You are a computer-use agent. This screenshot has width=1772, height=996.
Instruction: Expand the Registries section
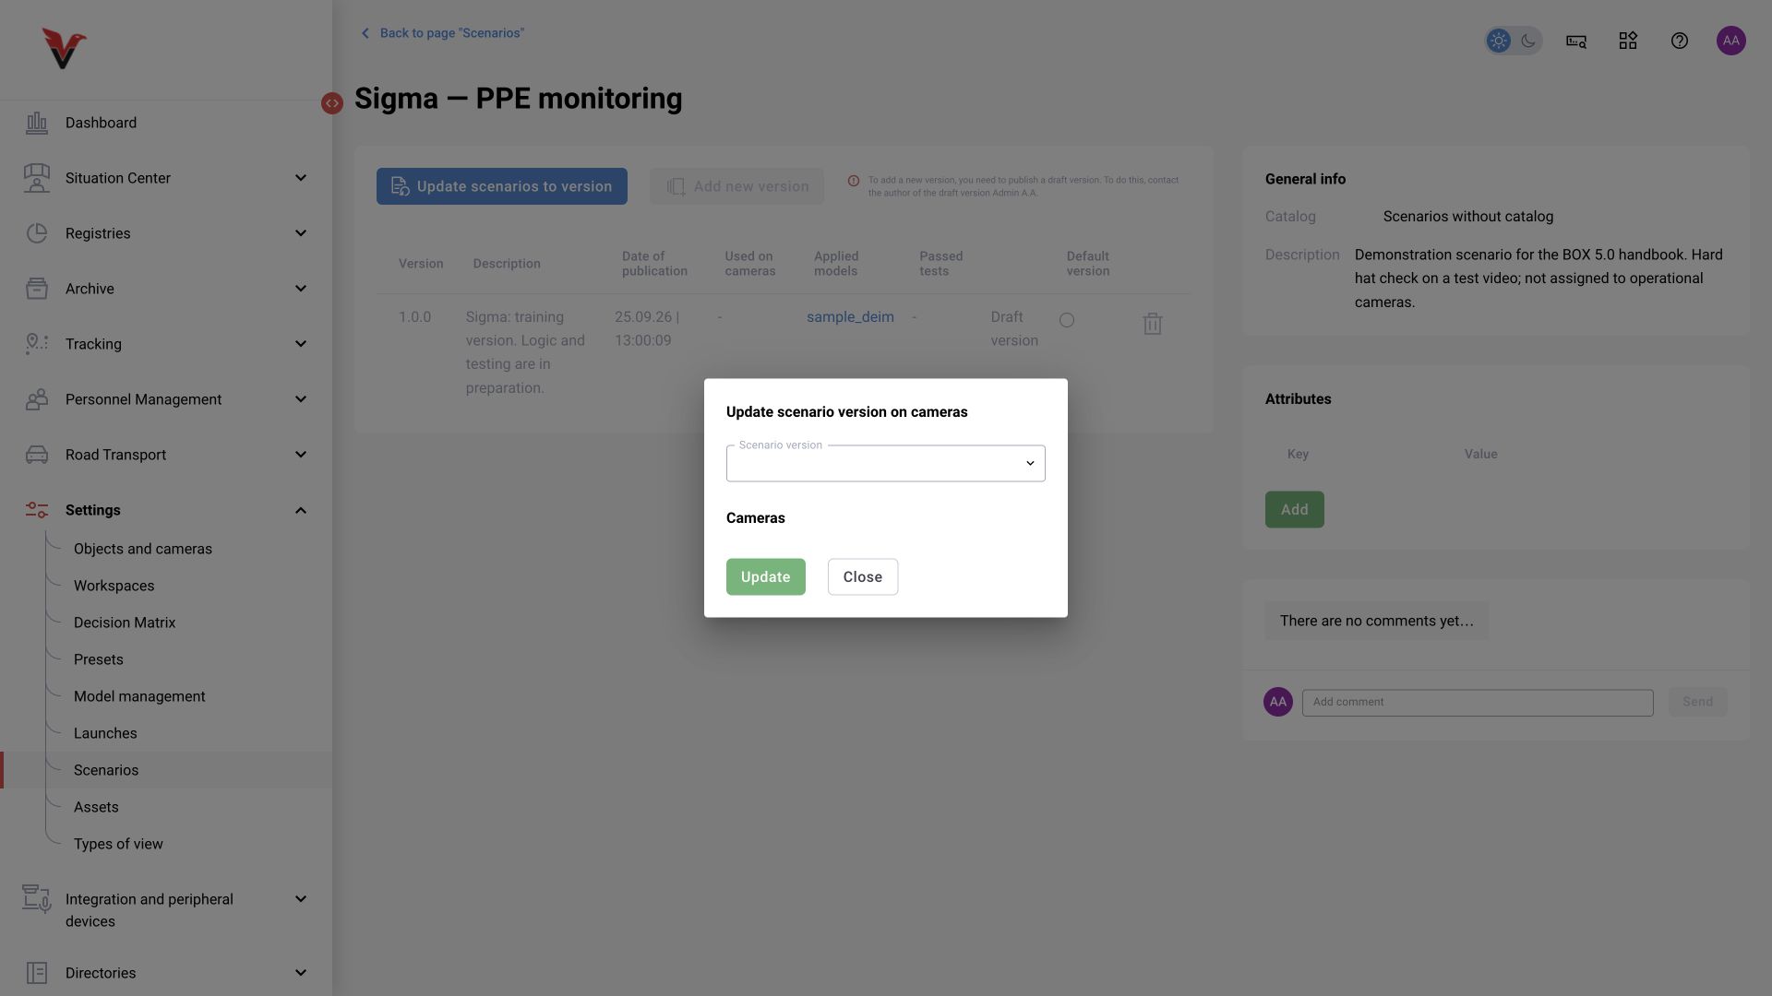point(301,233)
